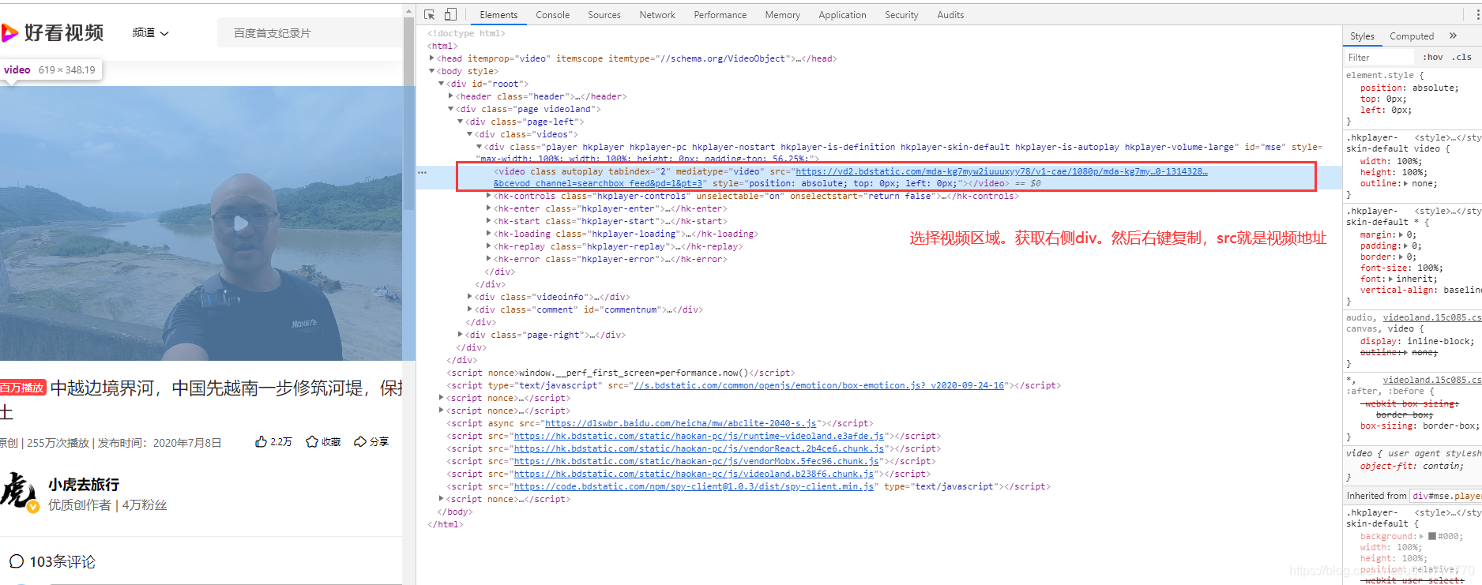Open the abclite-2040-s.js script link
Viewport: 1482px width, 585px height.
coord(680,423)
